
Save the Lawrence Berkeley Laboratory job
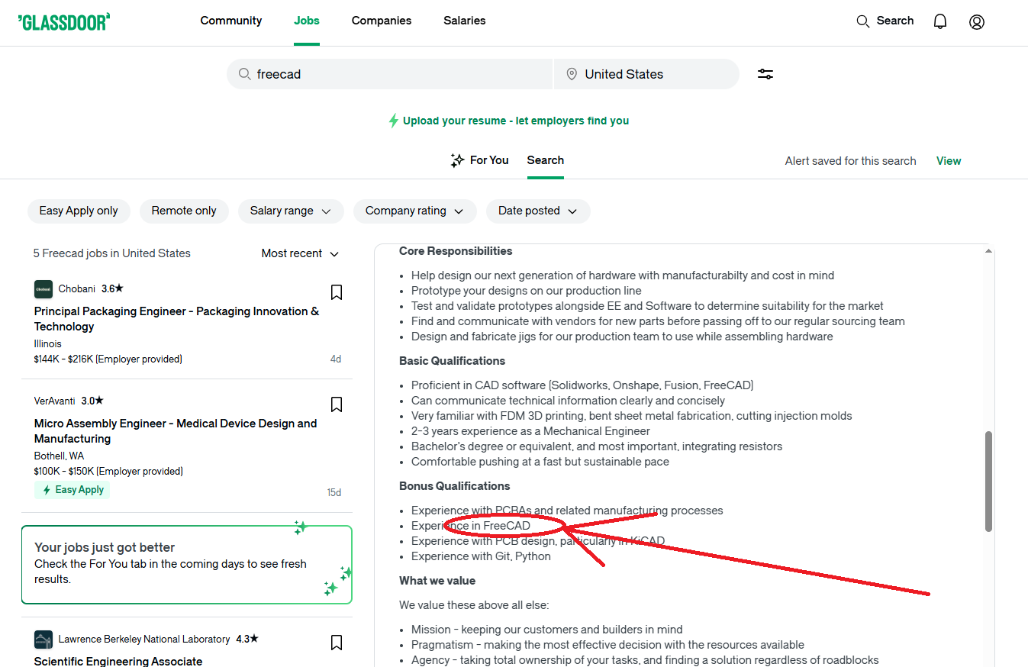tap(336, 643)
